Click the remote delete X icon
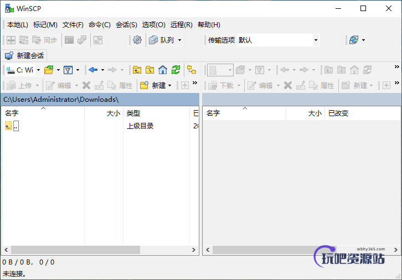This screenshot has height=280, width=402. [288, 85]
